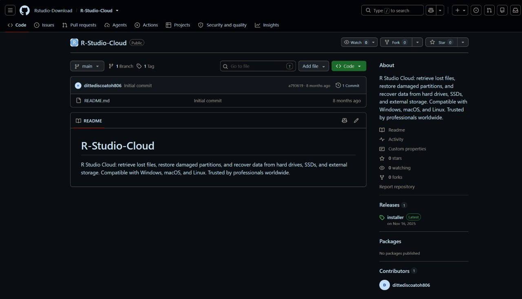Image resolution: width=522 pixels, height=299 pixels.
Task: Open Initial commit message in README.md row
Action: click(x=208, y=101)
